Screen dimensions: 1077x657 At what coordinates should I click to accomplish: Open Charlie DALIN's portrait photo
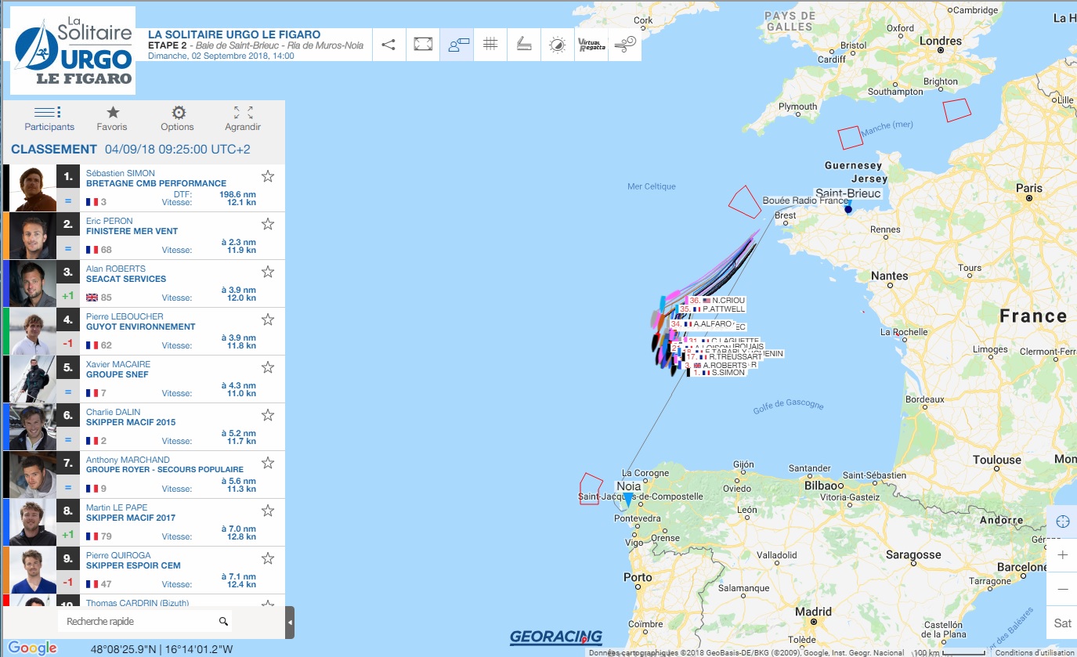pyautogui.click(x=33, y=427)
